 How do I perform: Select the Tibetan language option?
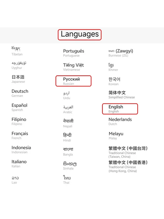[17, 51]
